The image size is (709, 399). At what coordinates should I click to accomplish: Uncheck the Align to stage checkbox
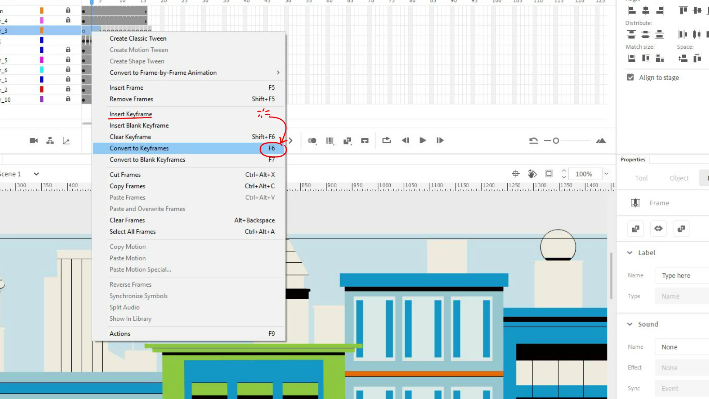(630, 78)
